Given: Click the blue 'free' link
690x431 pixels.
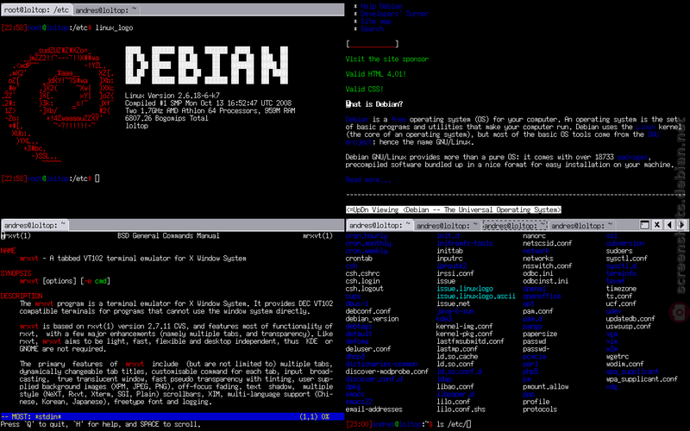Looking at the screenshot, I should pos(398,119).
